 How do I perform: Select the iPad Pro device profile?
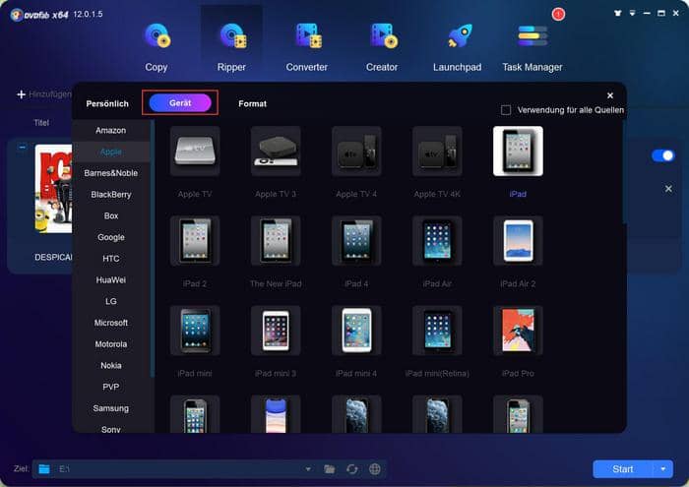518,331
